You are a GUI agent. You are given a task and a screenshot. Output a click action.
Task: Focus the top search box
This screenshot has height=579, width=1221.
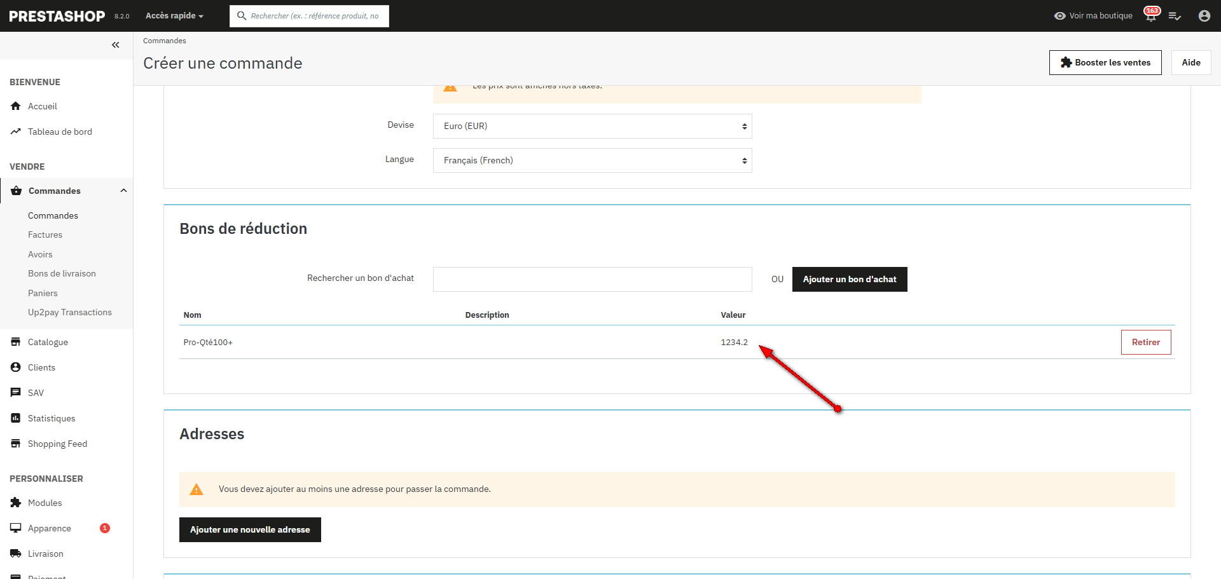(x=309, y=16)
